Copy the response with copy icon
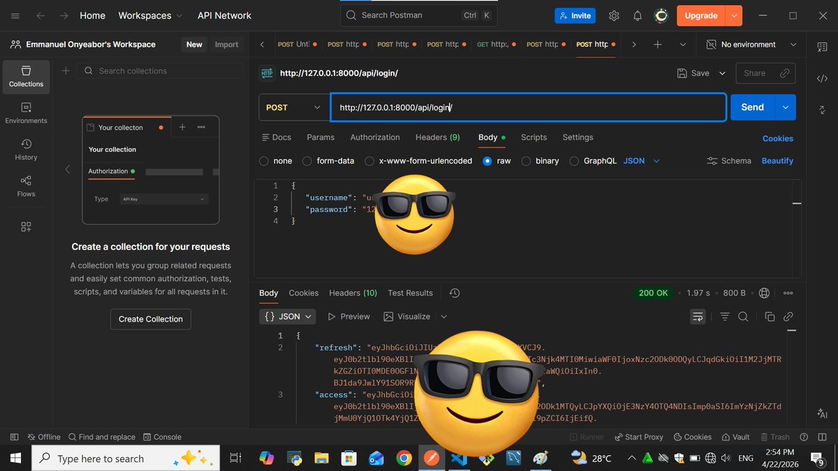The height and width of the screenshot is (471, 838). [770, 317]
